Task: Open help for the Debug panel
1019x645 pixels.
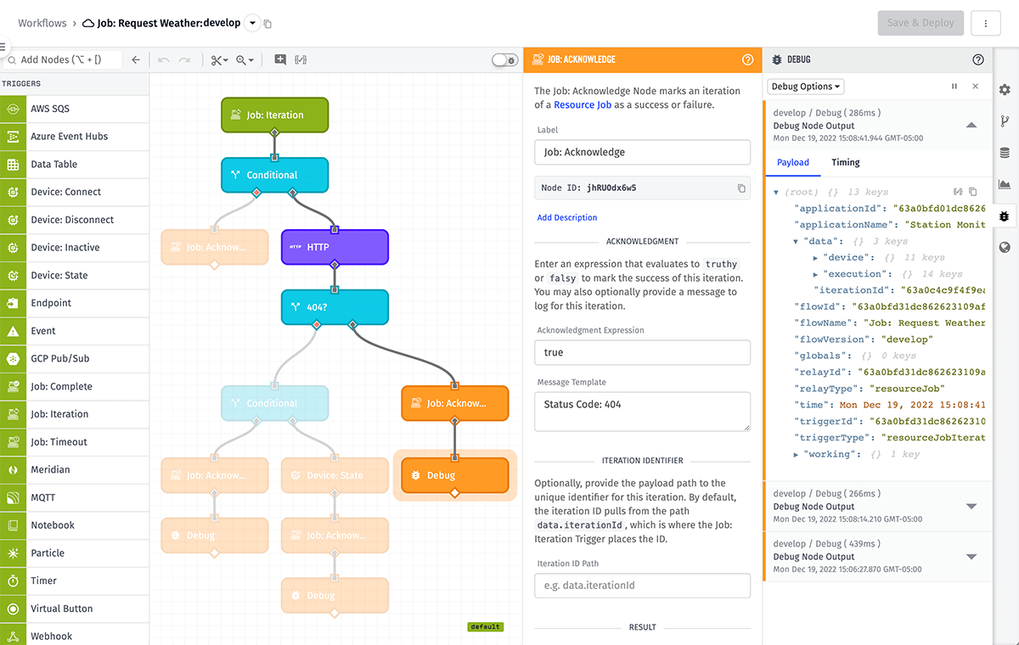Action: pos(978,60)
